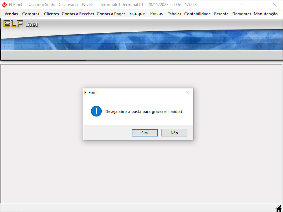Open the Compras menu

[31, 14]
